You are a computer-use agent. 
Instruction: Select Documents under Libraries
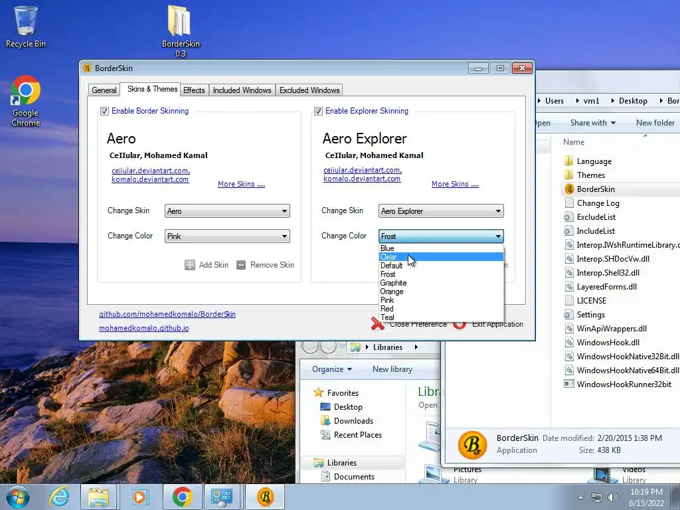354,476
